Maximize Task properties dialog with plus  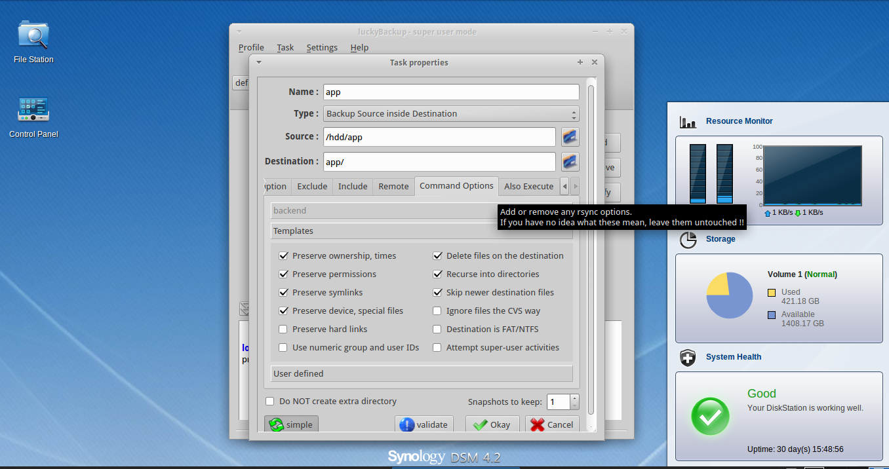click(x=580, y=62)
